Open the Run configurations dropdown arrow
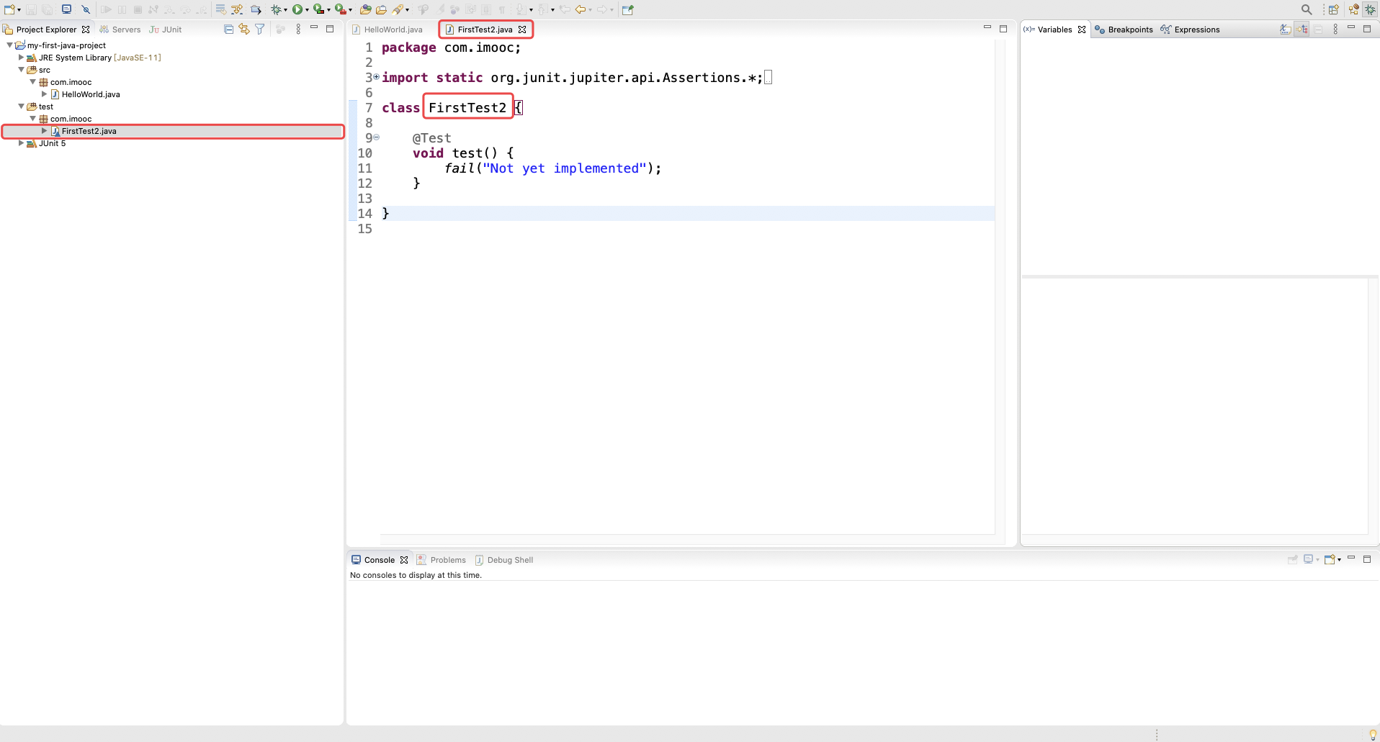The height and width of the screenshot is (742, 1380). [307, 10]
